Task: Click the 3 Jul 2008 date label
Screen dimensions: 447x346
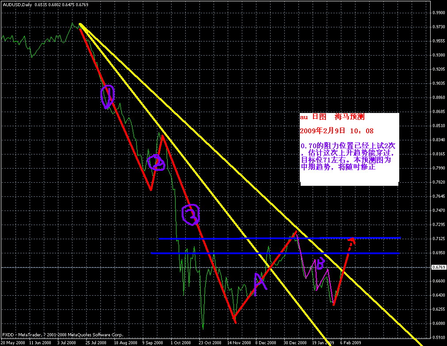Action: [x=66, y=342]
